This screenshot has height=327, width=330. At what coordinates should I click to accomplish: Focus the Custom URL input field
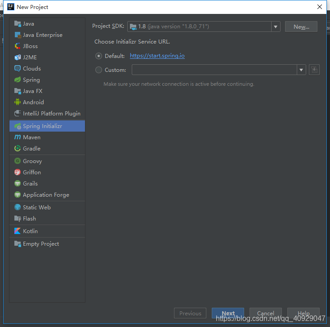tap(214, 70)
